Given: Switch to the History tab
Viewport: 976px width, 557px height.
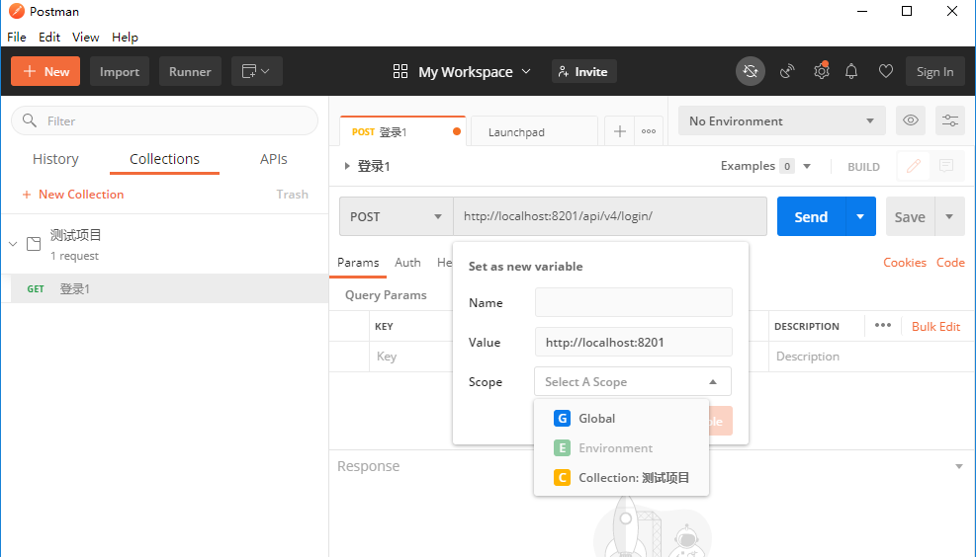Looking at the screenshot, I should click(x=55, y=159).
